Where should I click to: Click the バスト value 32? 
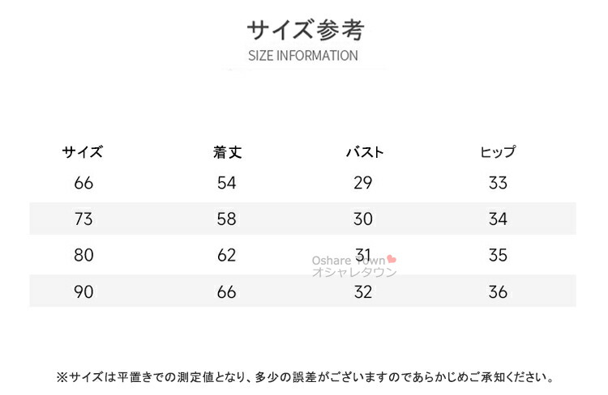(x=363, y=292)
